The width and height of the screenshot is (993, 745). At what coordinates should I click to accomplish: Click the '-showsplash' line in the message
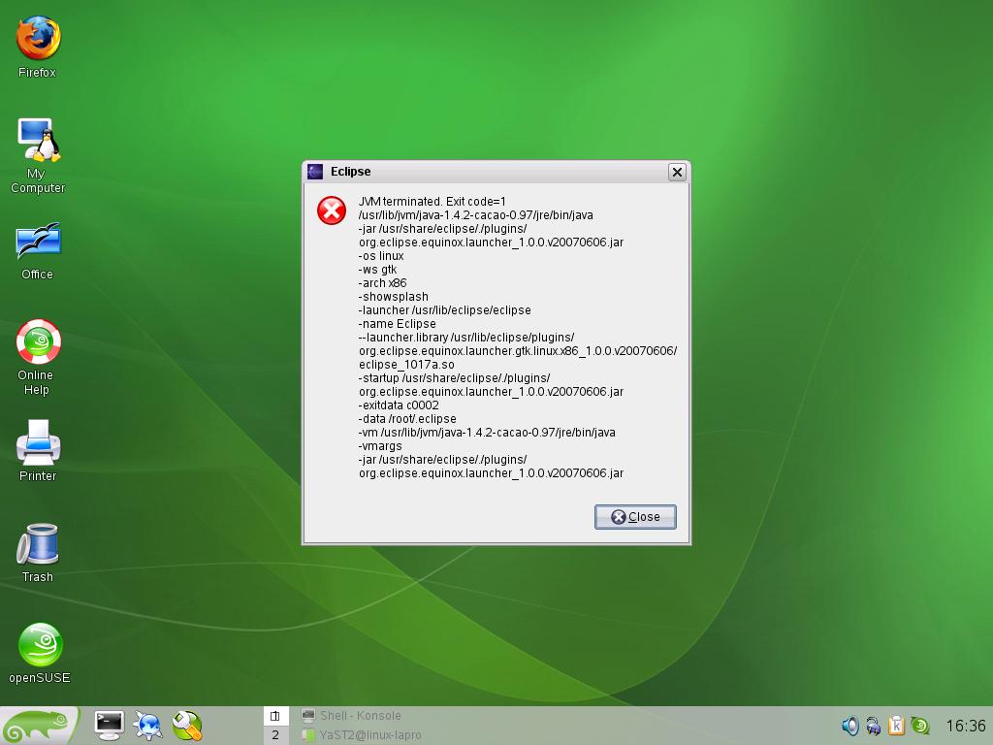(394, 297)
